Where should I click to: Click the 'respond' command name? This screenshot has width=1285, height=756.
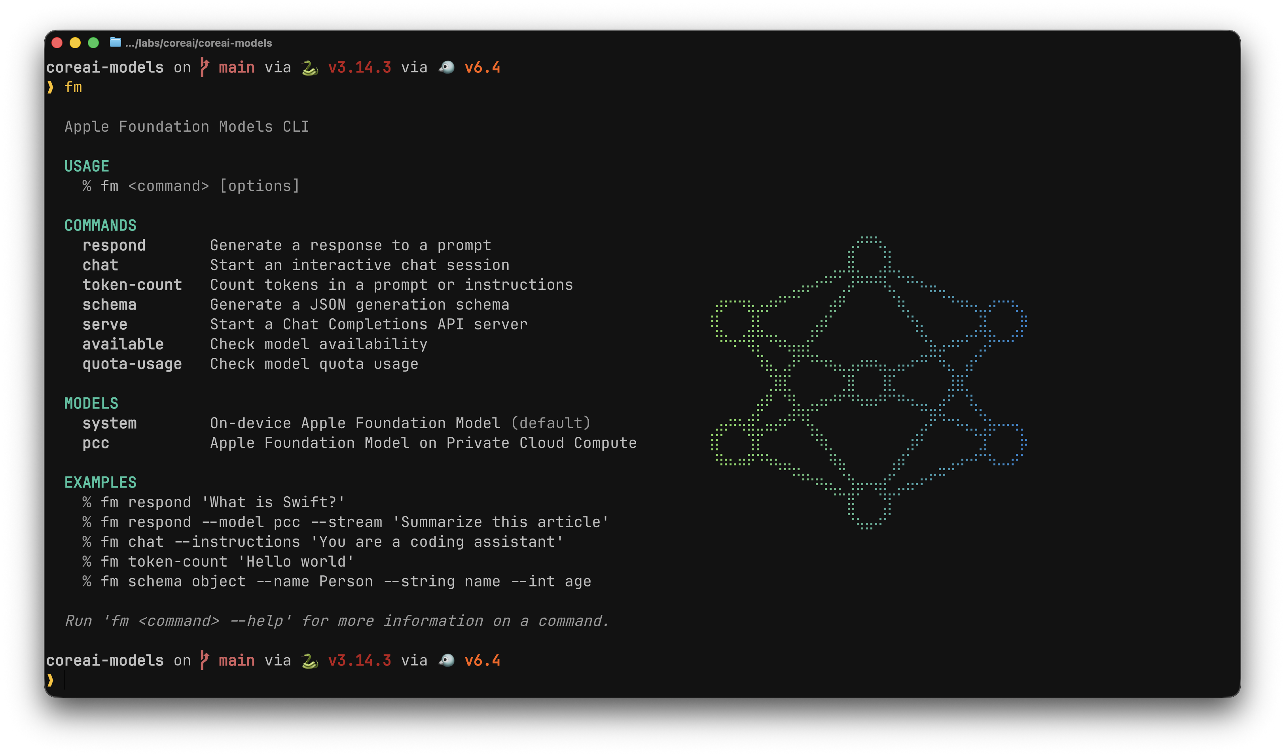point(114,245)
